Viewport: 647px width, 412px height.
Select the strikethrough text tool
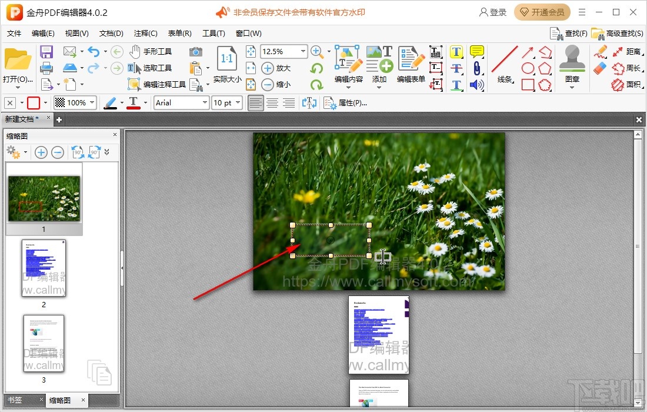click(x=456, y=68)
